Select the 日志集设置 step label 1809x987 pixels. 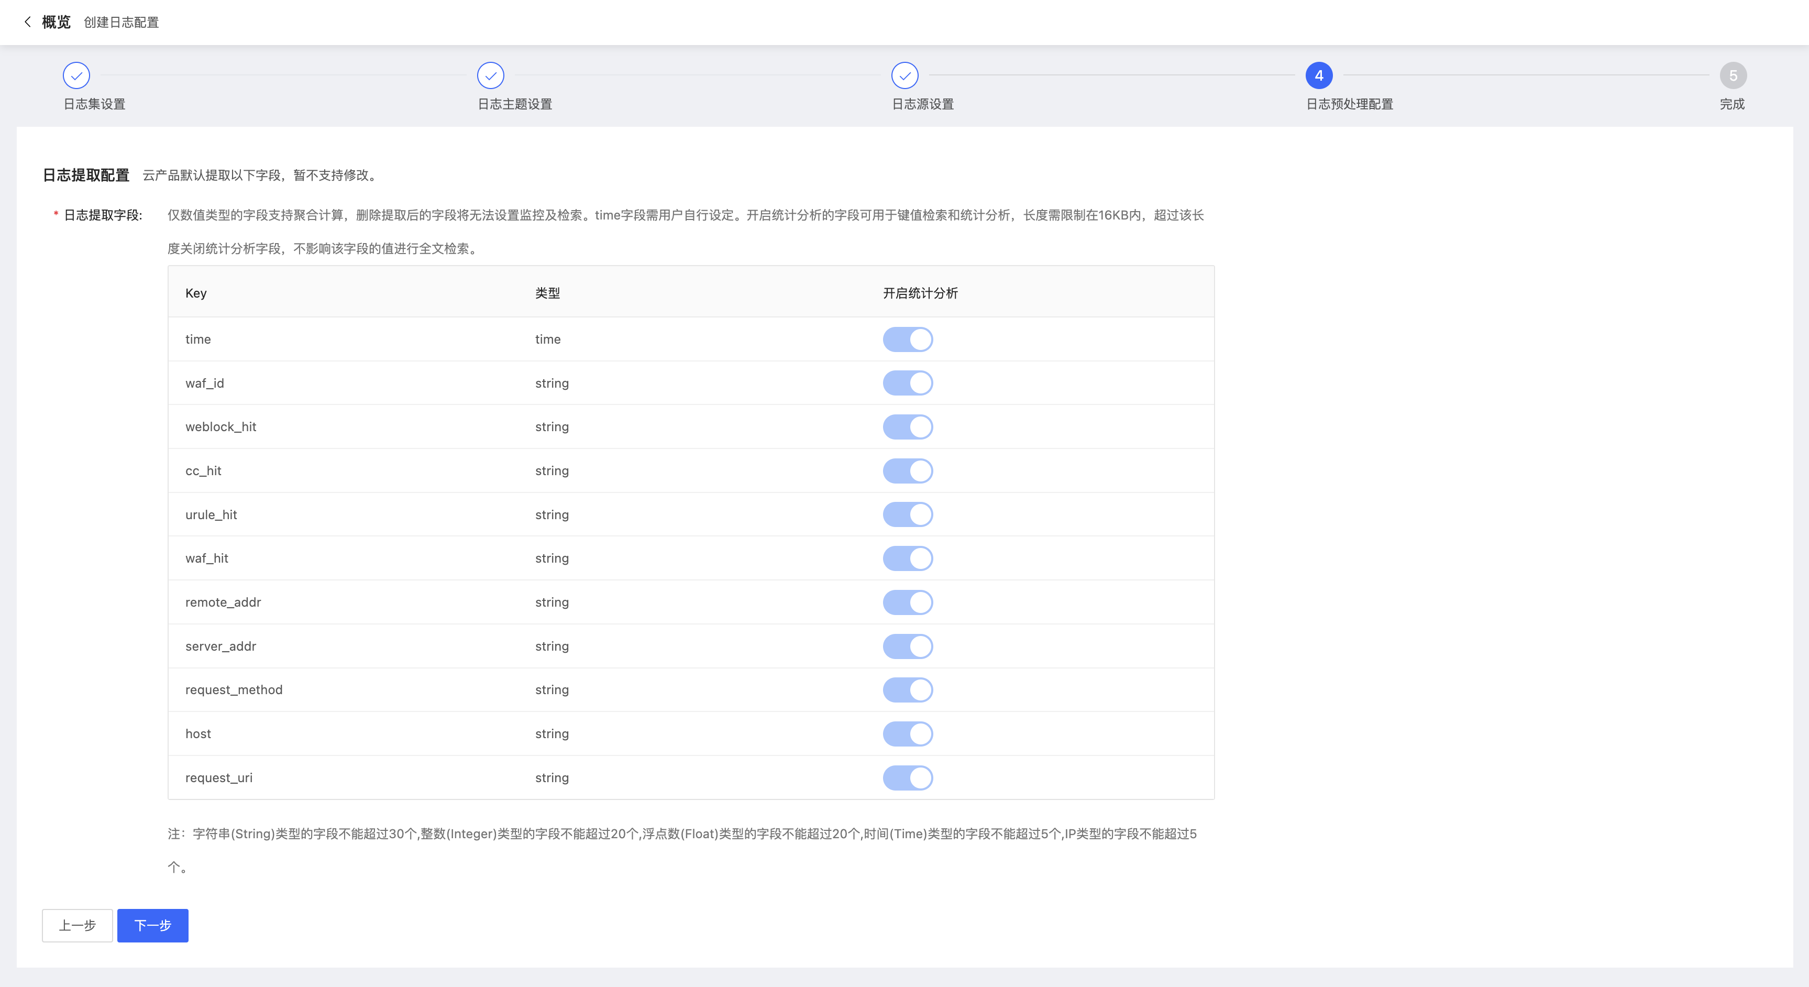[x=94, y=104]
